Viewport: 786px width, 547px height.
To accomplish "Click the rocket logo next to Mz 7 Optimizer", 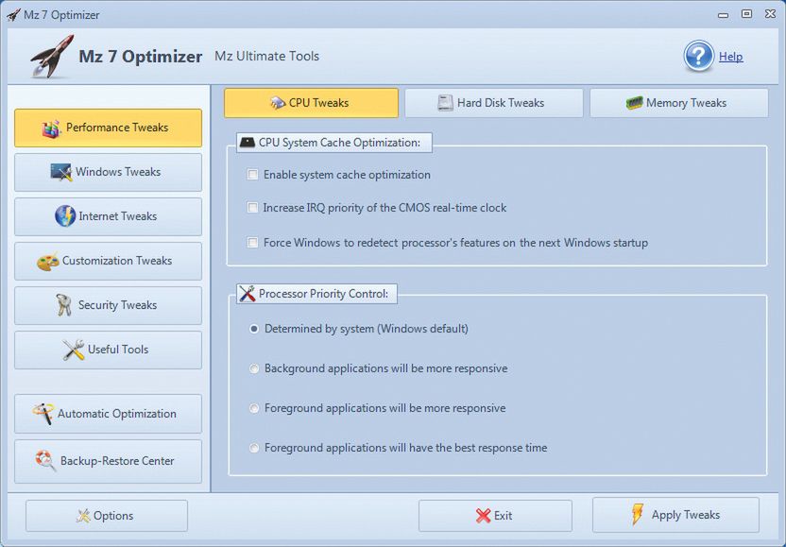I will pos(52,56).
